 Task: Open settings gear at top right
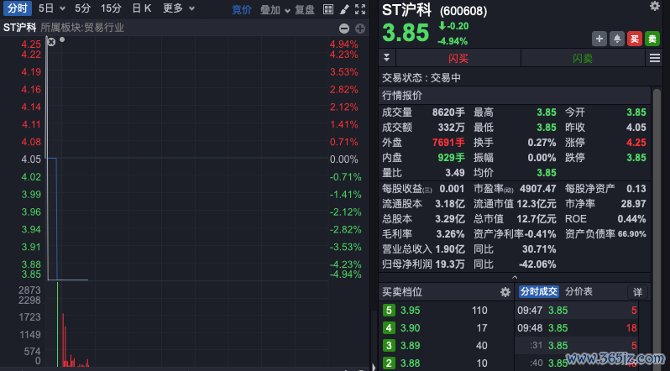[x=655, y=6]
